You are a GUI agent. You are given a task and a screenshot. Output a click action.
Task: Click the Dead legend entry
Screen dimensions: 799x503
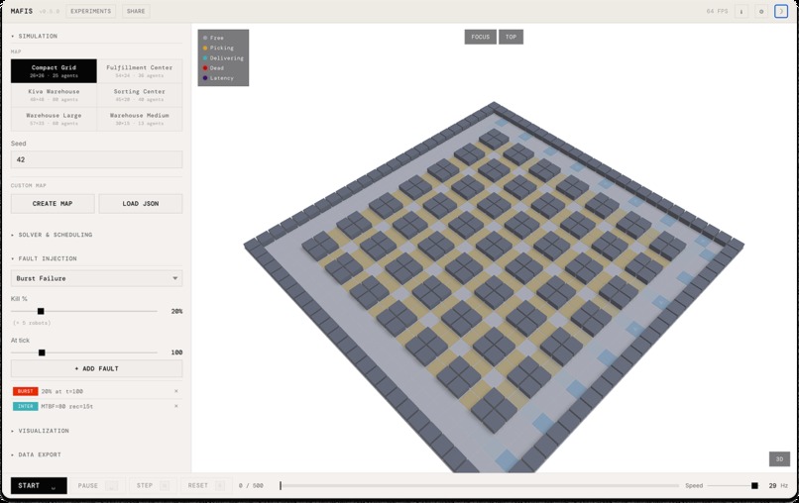213,67
